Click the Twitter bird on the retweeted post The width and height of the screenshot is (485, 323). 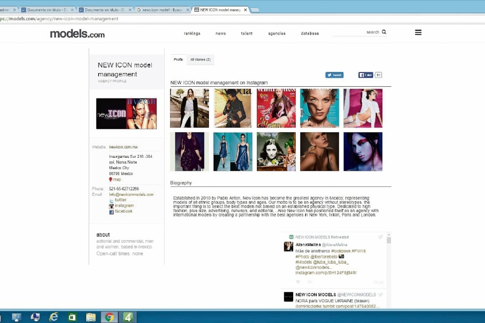[x=381, y=237]
